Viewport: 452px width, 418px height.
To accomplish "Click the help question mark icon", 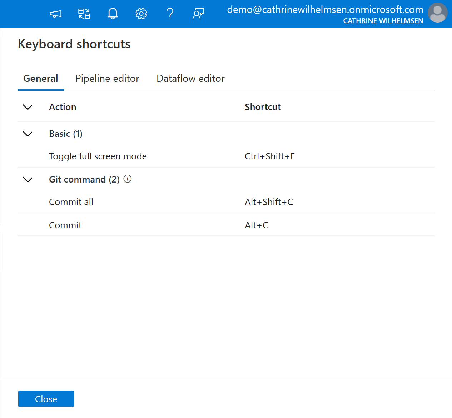I will [170, 14].
